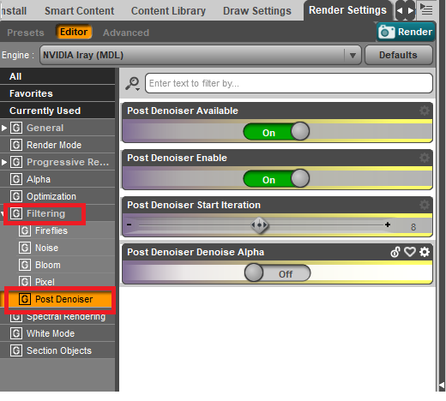This screenshot has width=446, height=401.
Task: Click the Defaults button
Action: tap(399, 55)
